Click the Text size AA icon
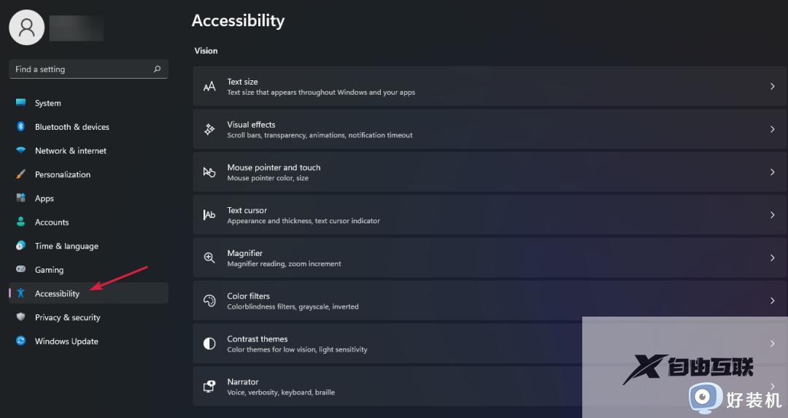This screenshot has height=418, width=788. tap(209, 87)
